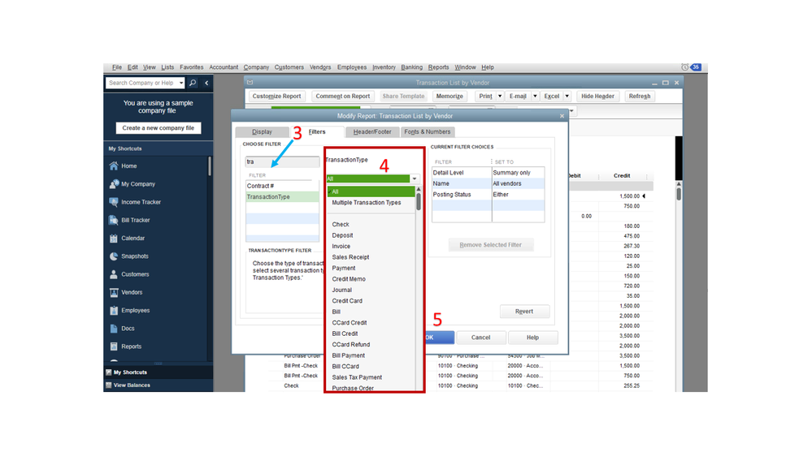
Task: Click Remove Selected Filter button
Action: [490, 245]
